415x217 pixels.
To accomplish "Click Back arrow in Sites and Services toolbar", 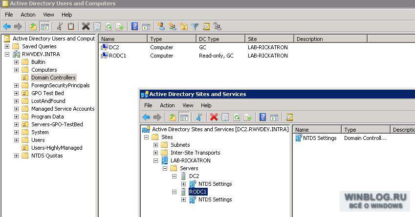I will [x=146, y=117].
